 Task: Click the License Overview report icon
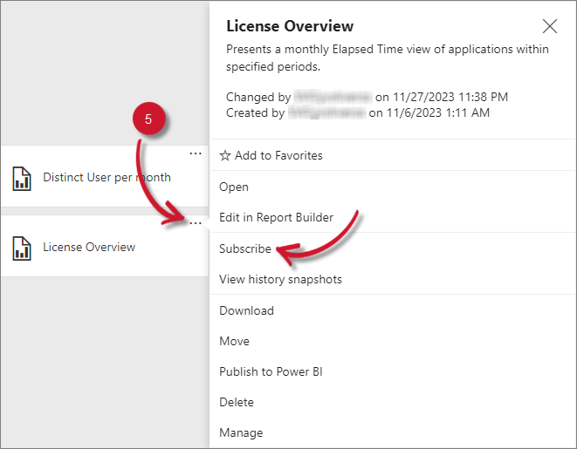pyautogui.click(x=22, y=248)
